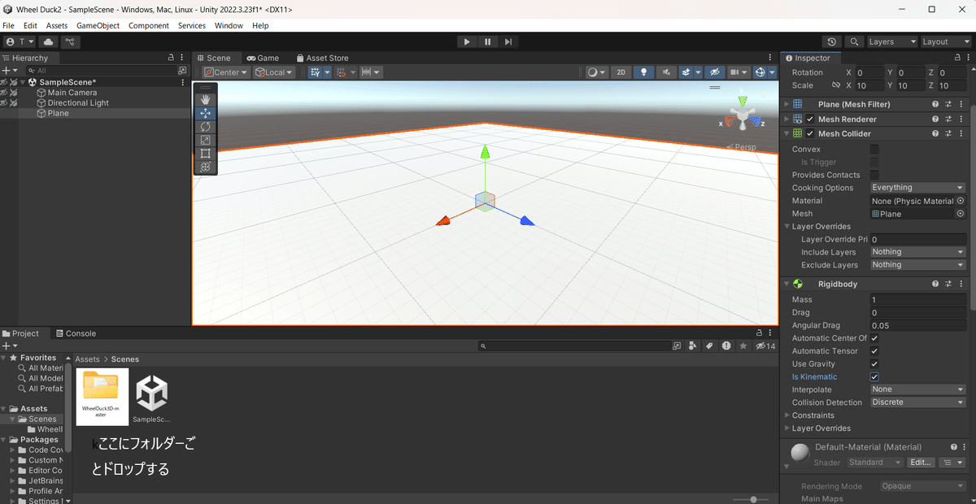Open the Include Layers dropdown
Screen dimensions: 976x504
coord(918,252)
